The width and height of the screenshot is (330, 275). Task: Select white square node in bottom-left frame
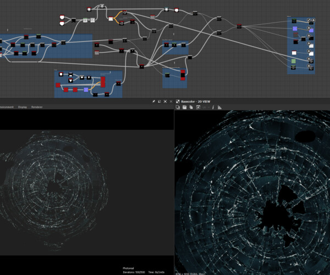coord(61,74)
